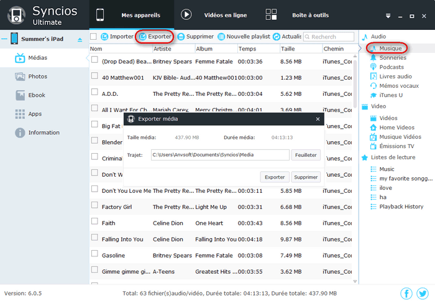Tick the checkbox for 40 Matthew001
Screen dimensions: 435x303
point(95,77)
